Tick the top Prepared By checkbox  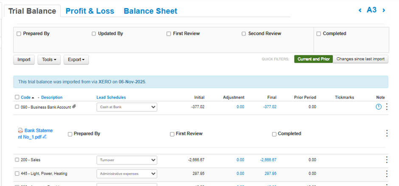pyautogui.click(x=19, y=34)
